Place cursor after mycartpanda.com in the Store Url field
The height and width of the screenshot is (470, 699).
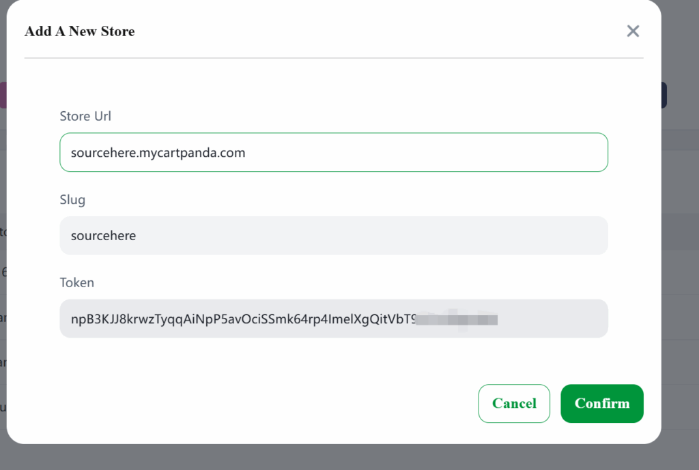[246, 153]
